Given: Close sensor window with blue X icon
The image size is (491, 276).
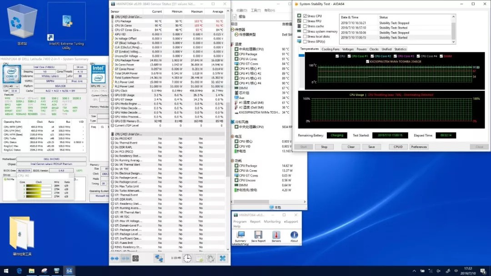Looking at the screenshot, I should click(x=223, y=258).
